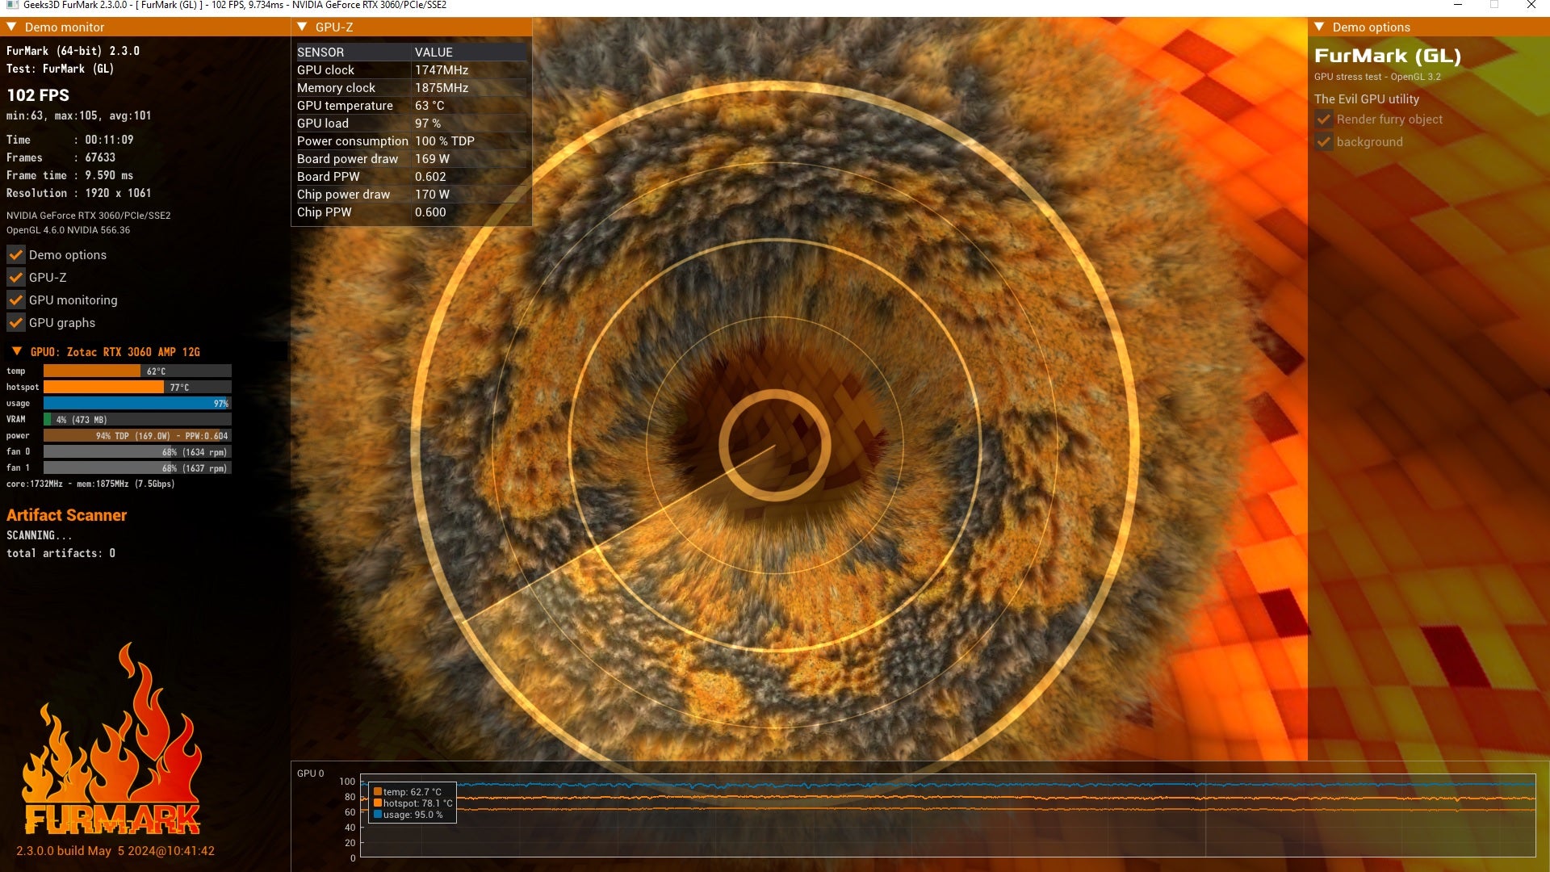Click the Power consumption row
This screenshot has height=872, width=1550.
pos(412,141)
